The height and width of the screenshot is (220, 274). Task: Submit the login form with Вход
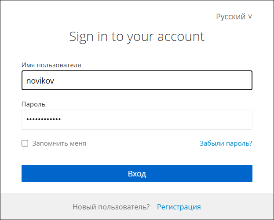tap(137, 173)
